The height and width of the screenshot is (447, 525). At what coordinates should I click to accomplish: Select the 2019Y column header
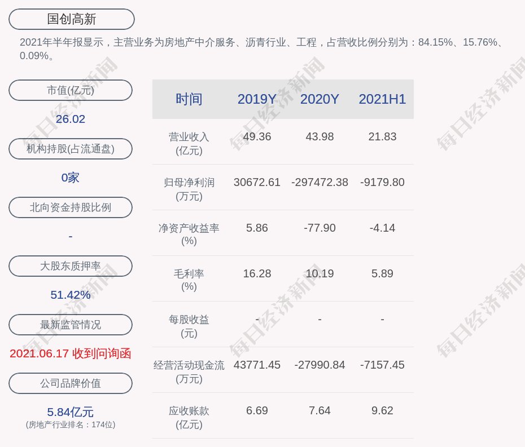tap(257, 99)
